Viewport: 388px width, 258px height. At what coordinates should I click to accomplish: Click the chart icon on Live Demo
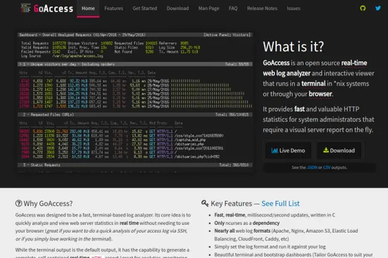(x=274, y=150)
